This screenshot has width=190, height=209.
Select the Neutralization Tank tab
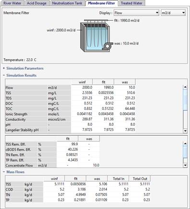click(67, 3)
